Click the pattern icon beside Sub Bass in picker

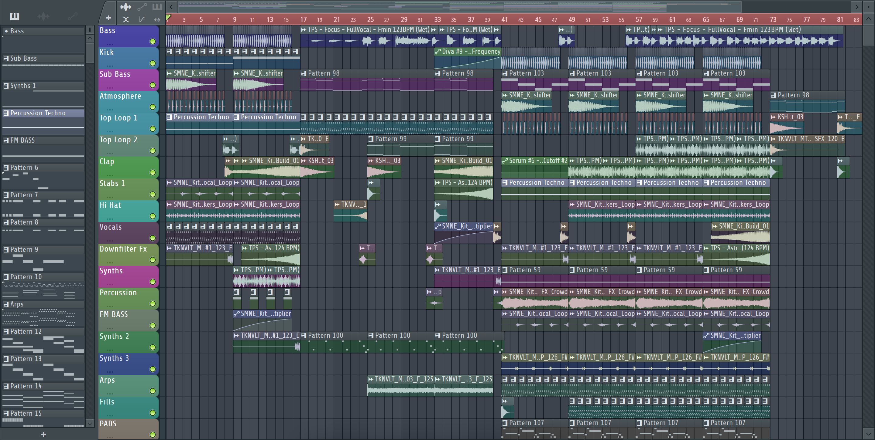pyautogui.click(x=6, y=58)
